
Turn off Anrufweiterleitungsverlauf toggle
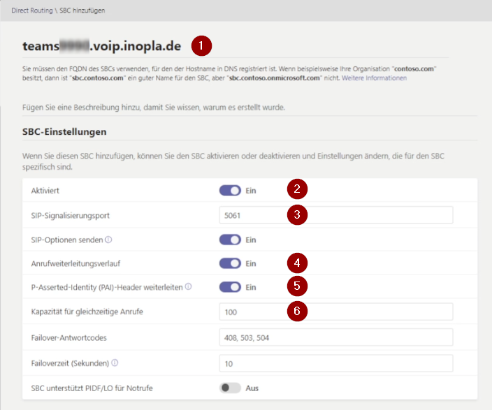click(x=230, y=263)
